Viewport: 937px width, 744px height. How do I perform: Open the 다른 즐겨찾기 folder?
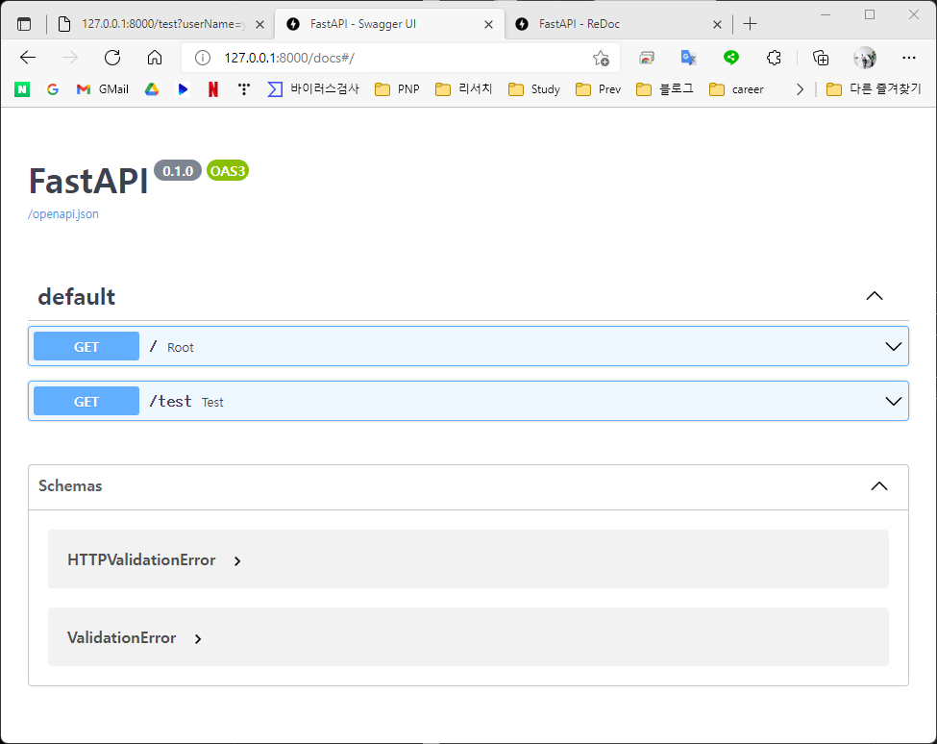pyautogui.click(x=874, y=89)
